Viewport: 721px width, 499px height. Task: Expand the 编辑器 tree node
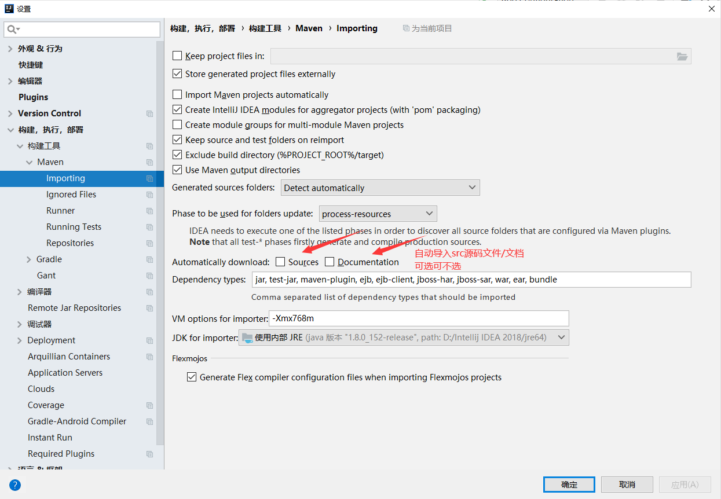click(10, 81)
